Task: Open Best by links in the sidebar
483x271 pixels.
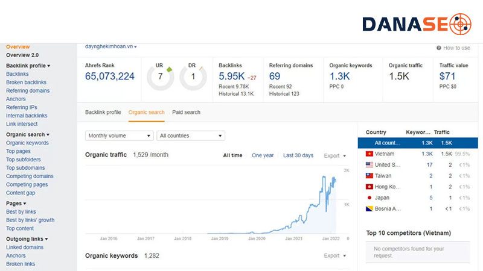Action: point(21,212)
